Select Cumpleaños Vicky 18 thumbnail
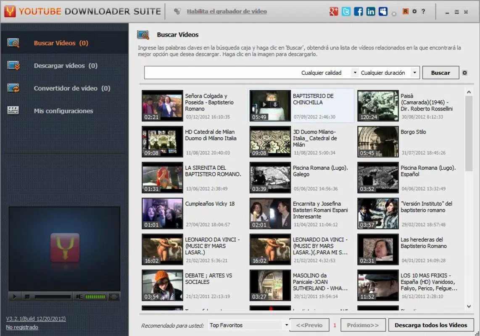This screenshot has height=336, width=480. [x=162, y=213]
